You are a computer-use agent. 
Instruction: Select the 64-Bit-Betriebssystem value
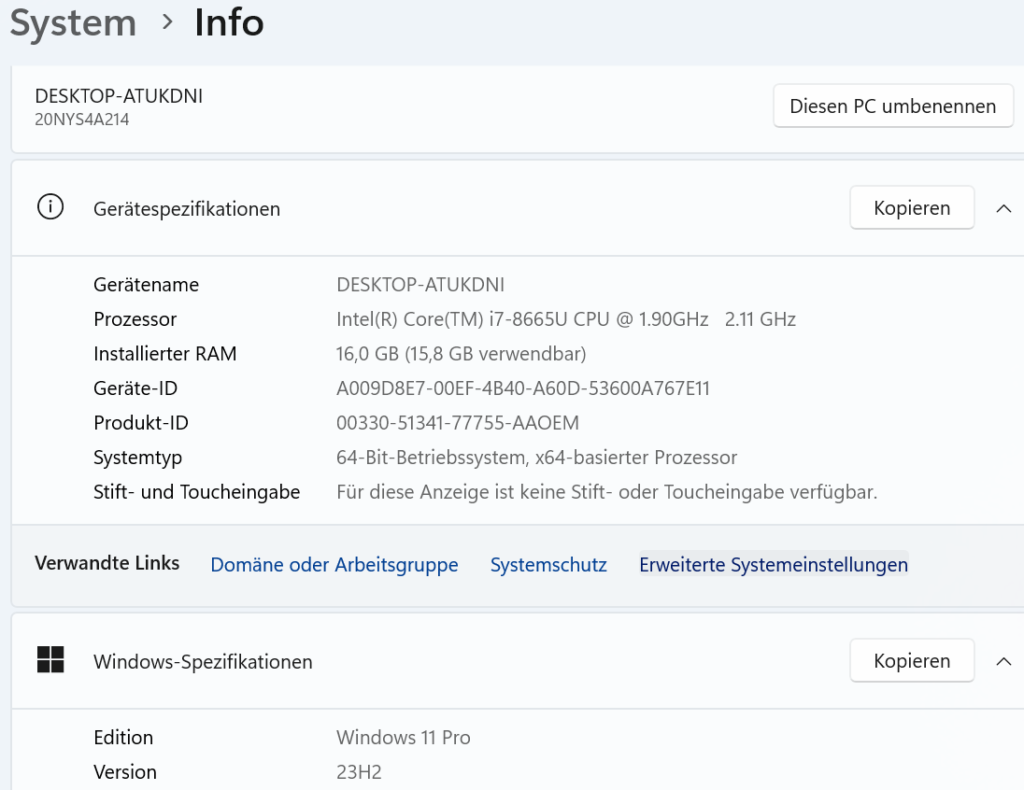point(537,458)
